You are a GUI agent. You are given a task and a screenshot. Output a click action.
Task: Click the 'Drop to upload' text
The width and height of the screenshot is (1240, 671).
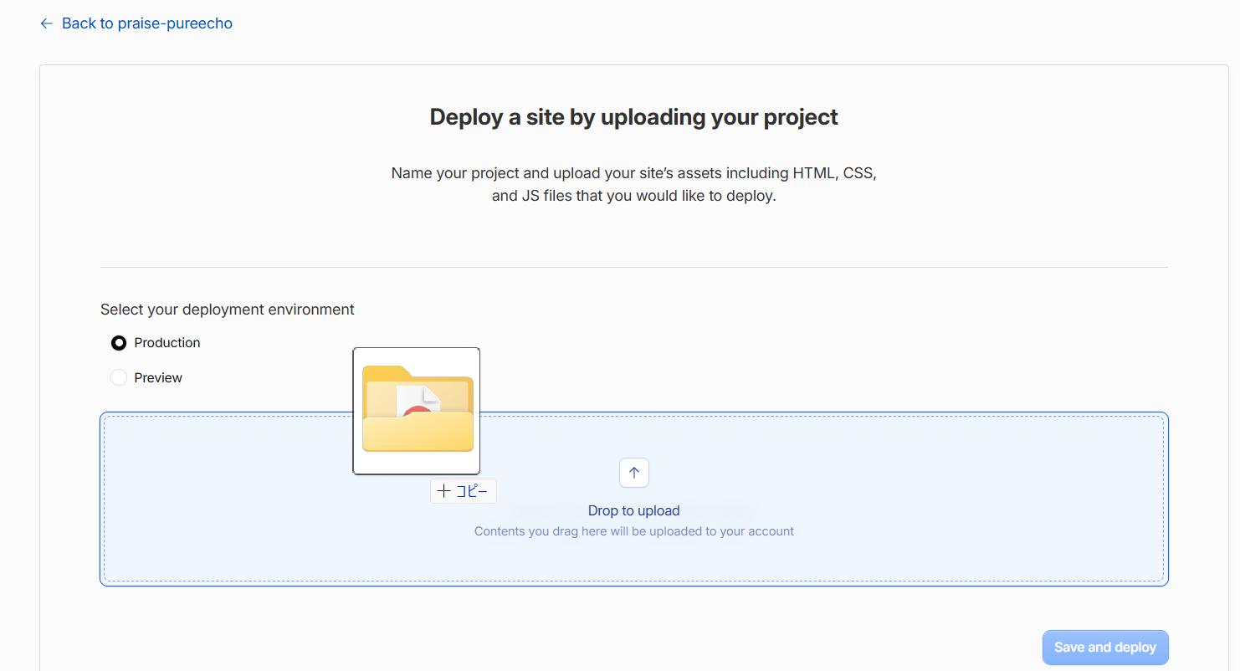click(x=634, y=510)
